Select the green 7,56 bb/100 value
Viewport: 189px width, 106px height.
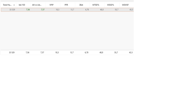[x=28, y=10]
